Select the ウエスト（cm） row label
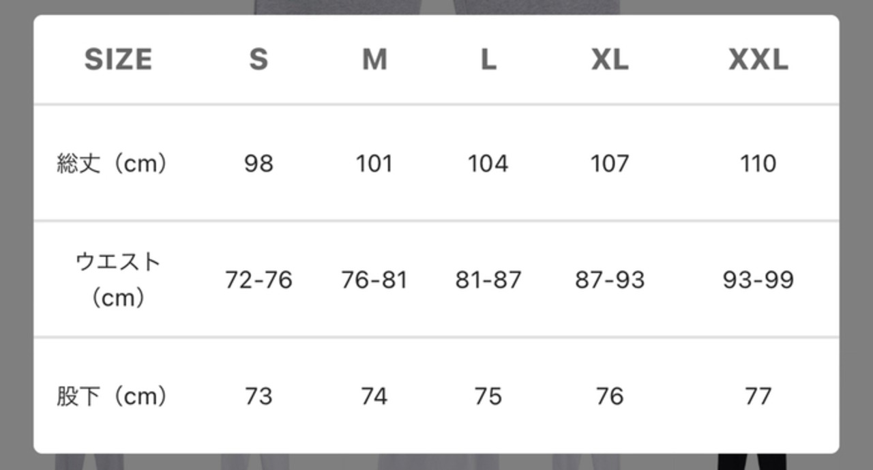873x470 pixels. click(118, 280)
